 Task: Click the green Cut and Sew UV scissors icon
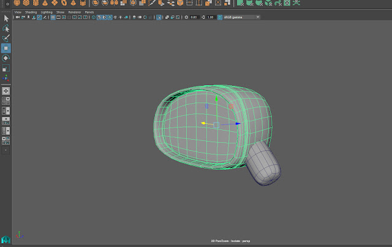pyautogui.click(x=296, y=2)
